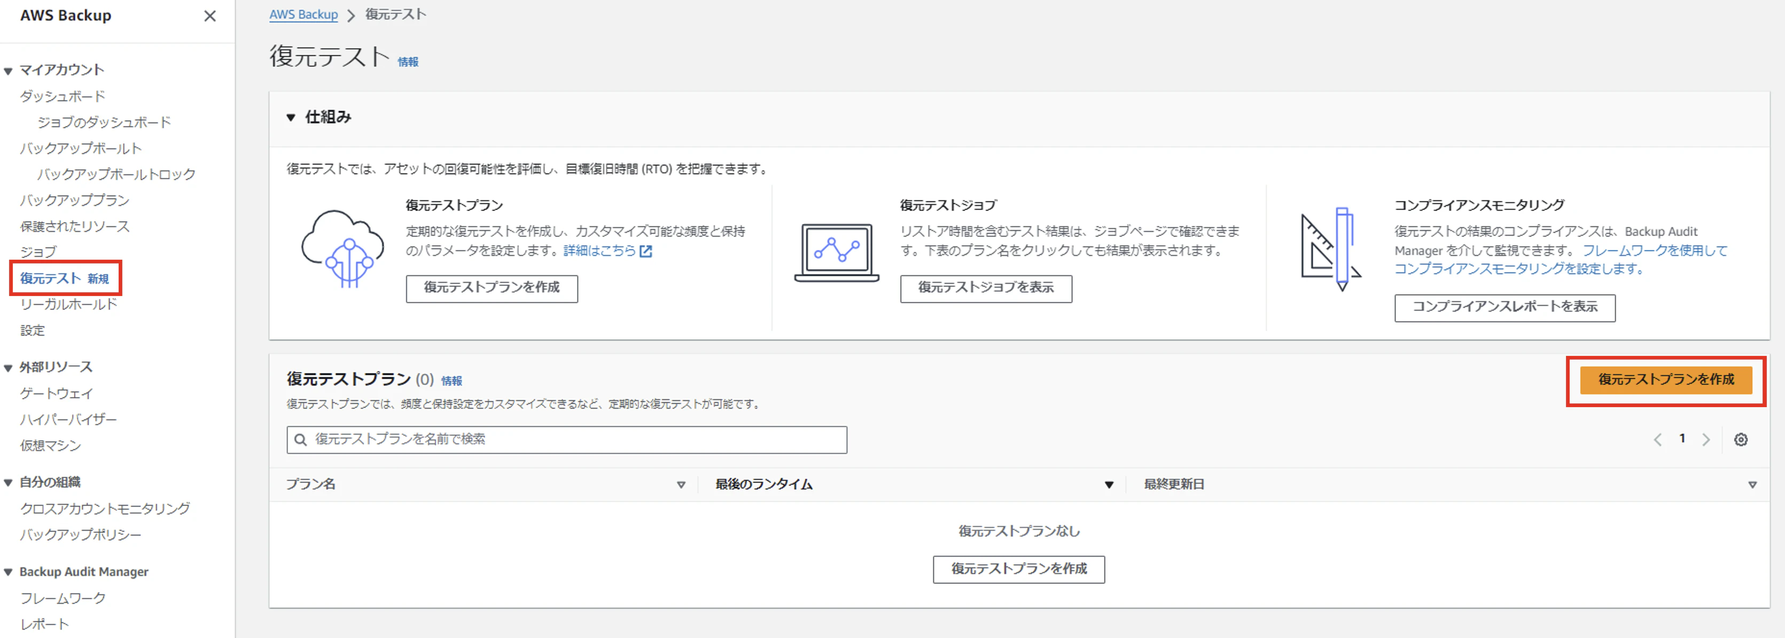
Task: Open バックアップボールトロック in sidebar
Action: point(116,175)
